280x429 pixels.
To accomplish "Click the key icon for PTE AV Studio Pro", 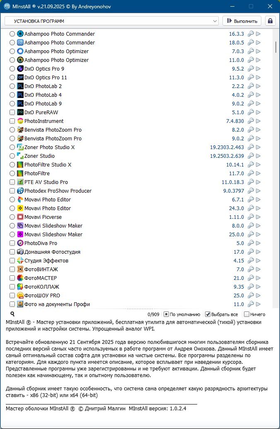I will click(251, 182).
